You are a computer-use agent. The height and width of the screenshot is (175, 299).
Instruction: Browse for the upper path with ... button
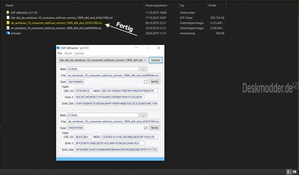(x=143, y=69)
